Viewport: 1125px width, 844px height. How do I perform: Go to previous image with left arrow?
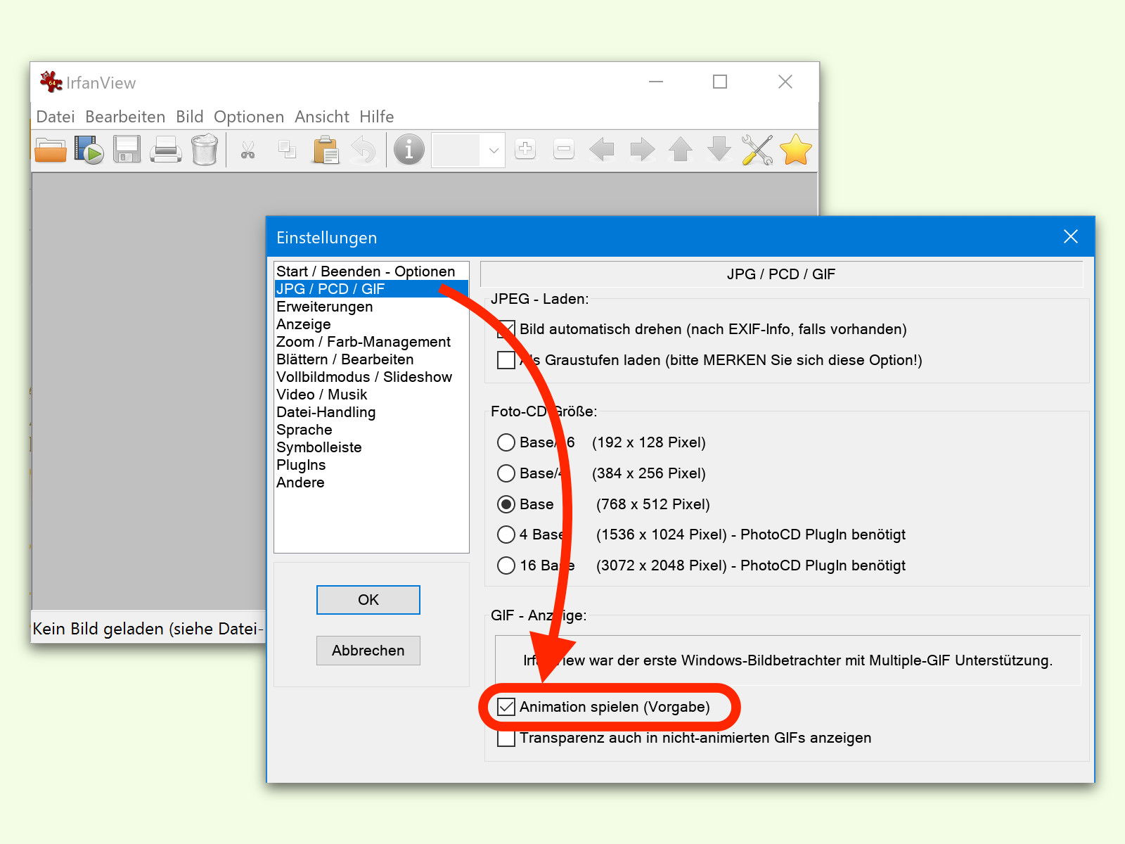(x=602, y=150)
